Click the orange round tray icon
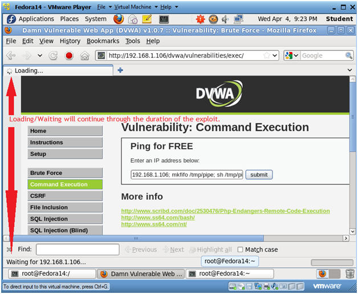 click(x=213, y=19)
